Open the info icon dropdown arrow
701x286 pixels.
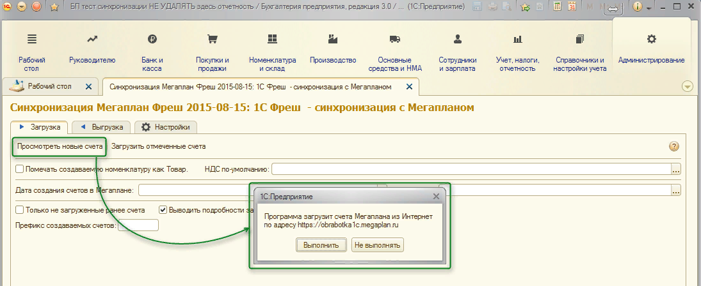tap(649, 8)
